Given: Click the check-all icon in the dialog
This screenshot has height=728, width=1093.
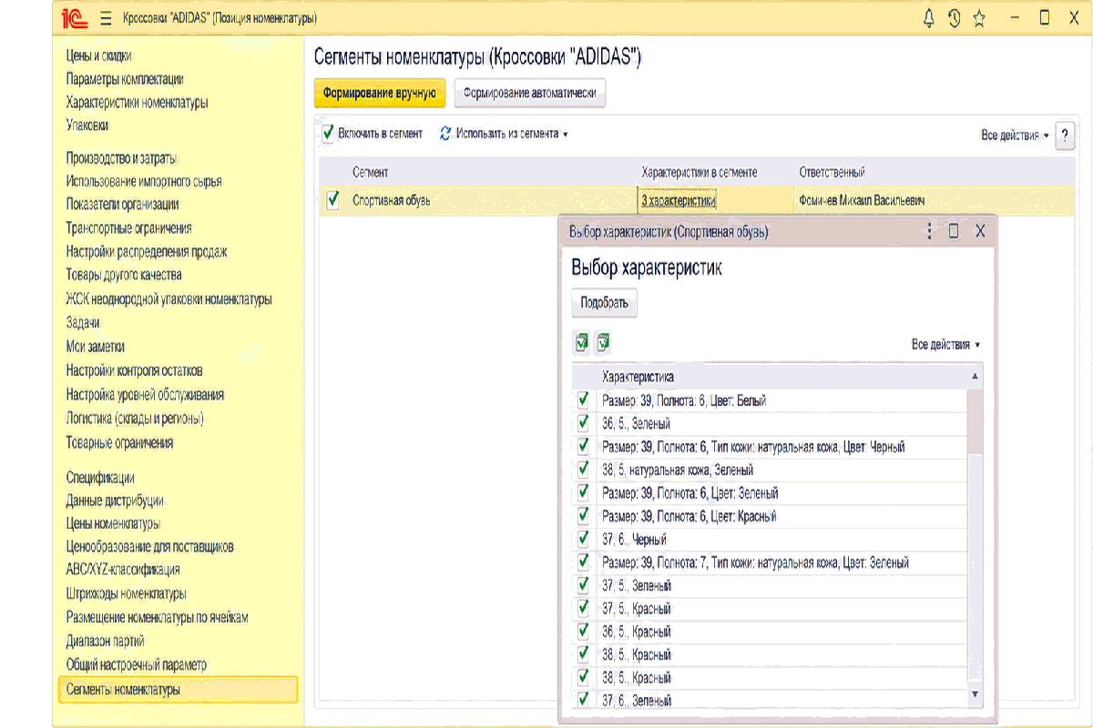Looking at the screenshot, I should (581, 343).
